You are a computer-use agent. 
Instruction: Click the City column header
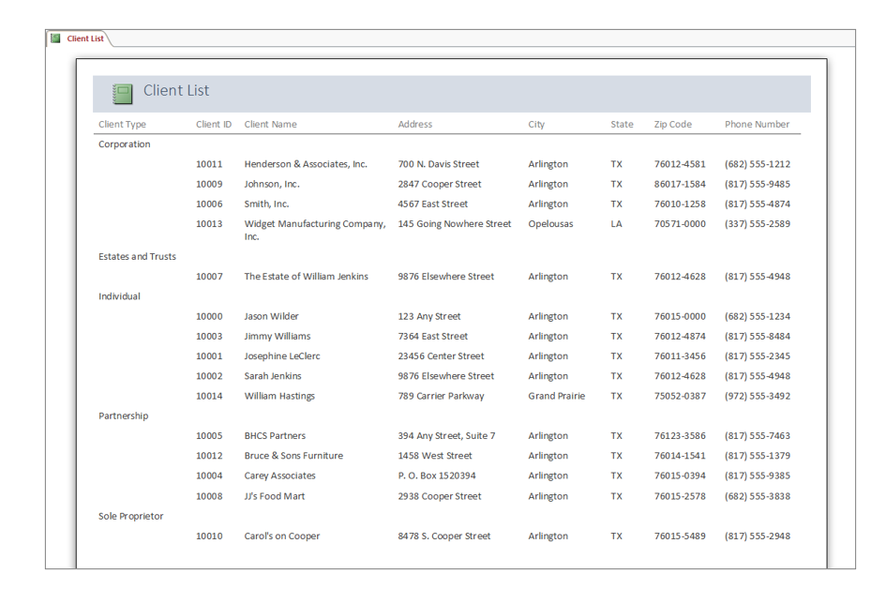(536, 125)
